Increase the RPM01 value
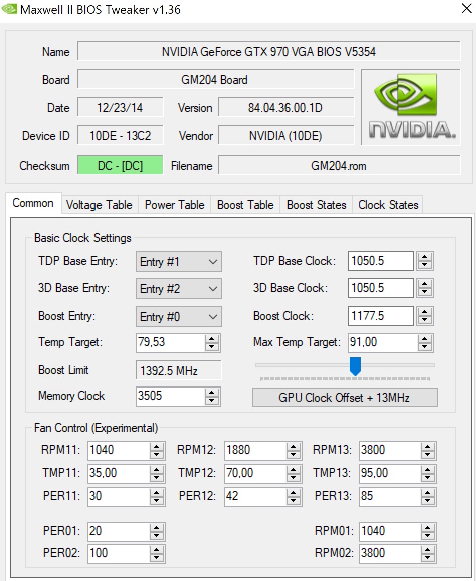The width and height of the screenshot is (476, 581). coord(428,528)
